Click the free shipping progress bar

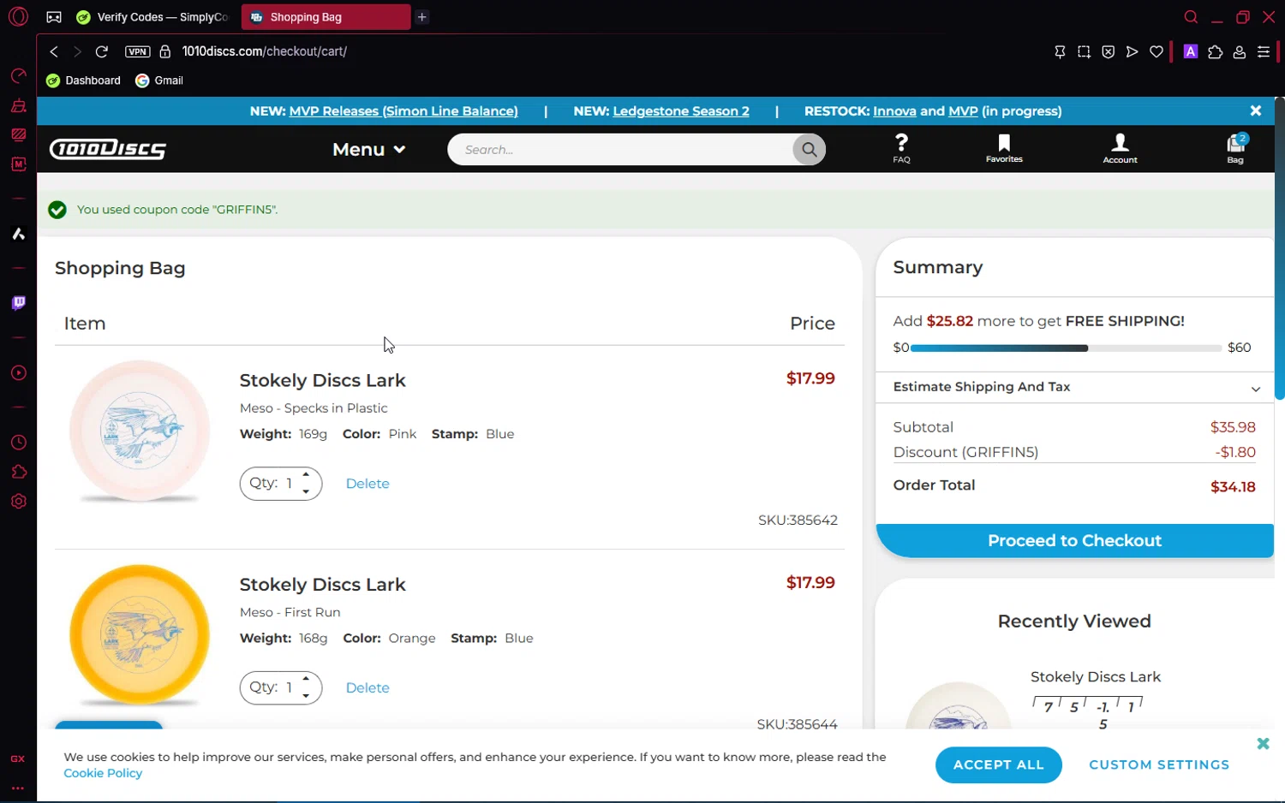tap(1067, 348)
